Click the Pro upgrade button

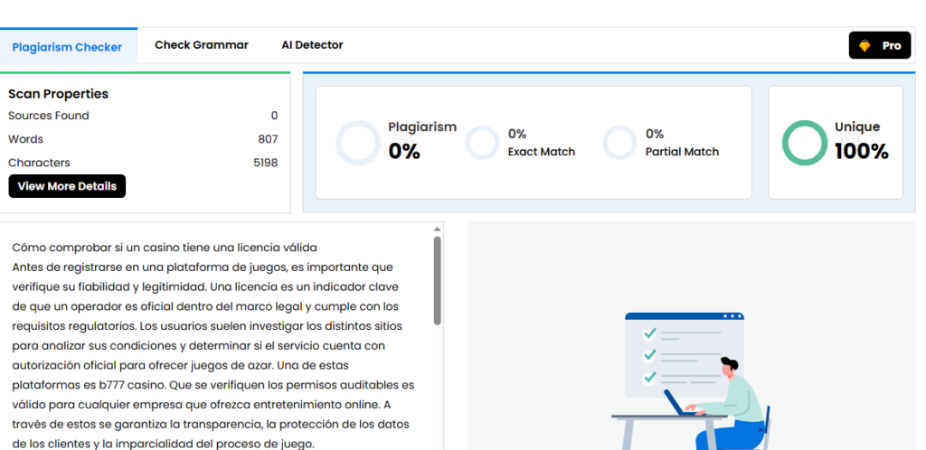click(x=879, y=45)
